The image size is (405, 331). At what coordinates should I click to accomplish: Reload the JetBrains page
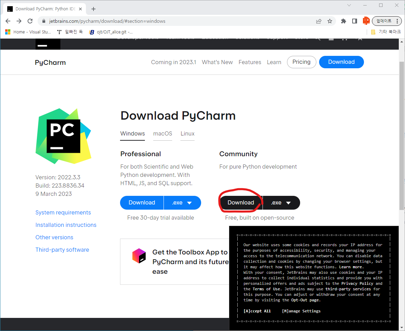30,21
